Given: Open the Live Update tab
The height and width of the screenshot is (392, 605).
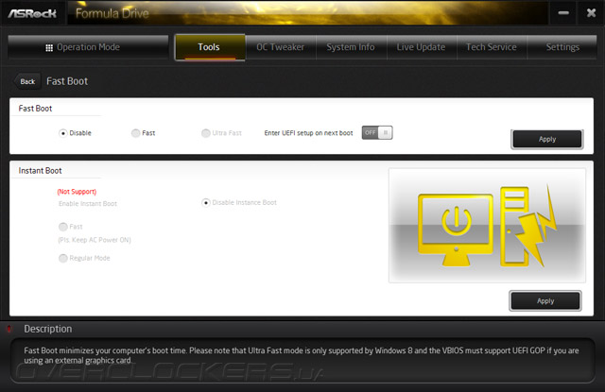Looking at the screenshot, I should coord(421,47).
